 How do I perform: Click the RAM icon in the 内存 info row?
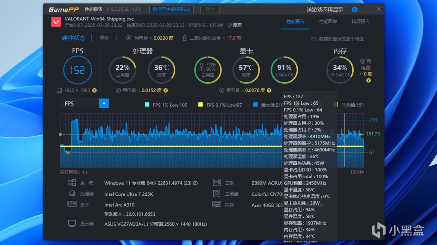pos(217,205)
